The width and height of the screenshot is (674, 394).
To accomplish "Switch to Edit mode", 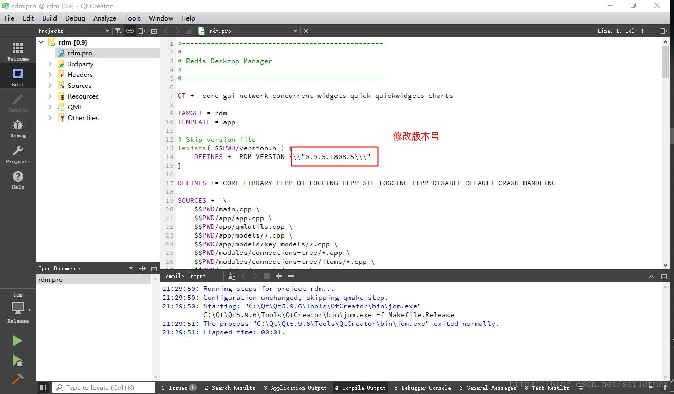I will pyautogui.click(x=18, y=77).
